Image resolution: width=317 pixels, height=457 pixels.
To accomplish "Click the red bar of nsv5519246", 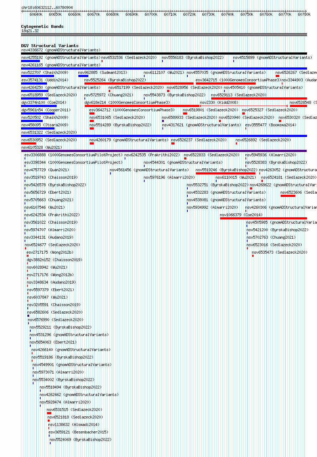I will coord(225,173).
